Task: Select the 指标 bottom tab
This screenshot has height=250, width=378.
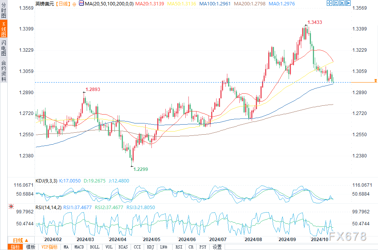Action: pos(15,247)
